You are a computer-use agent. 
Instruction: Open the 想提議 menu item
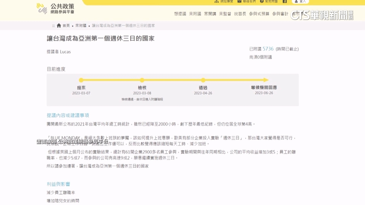pos(180,14)
